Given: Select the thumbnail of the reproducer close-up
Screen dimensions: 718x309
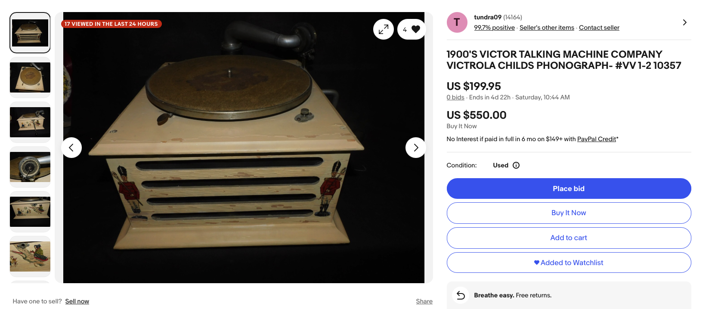Looking at the screenshot, I should (x=30, y=167).
